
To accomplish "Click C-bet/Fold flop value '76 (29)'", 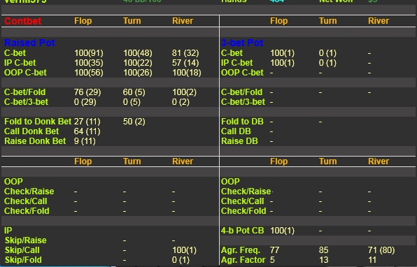I will pos(87,92).
